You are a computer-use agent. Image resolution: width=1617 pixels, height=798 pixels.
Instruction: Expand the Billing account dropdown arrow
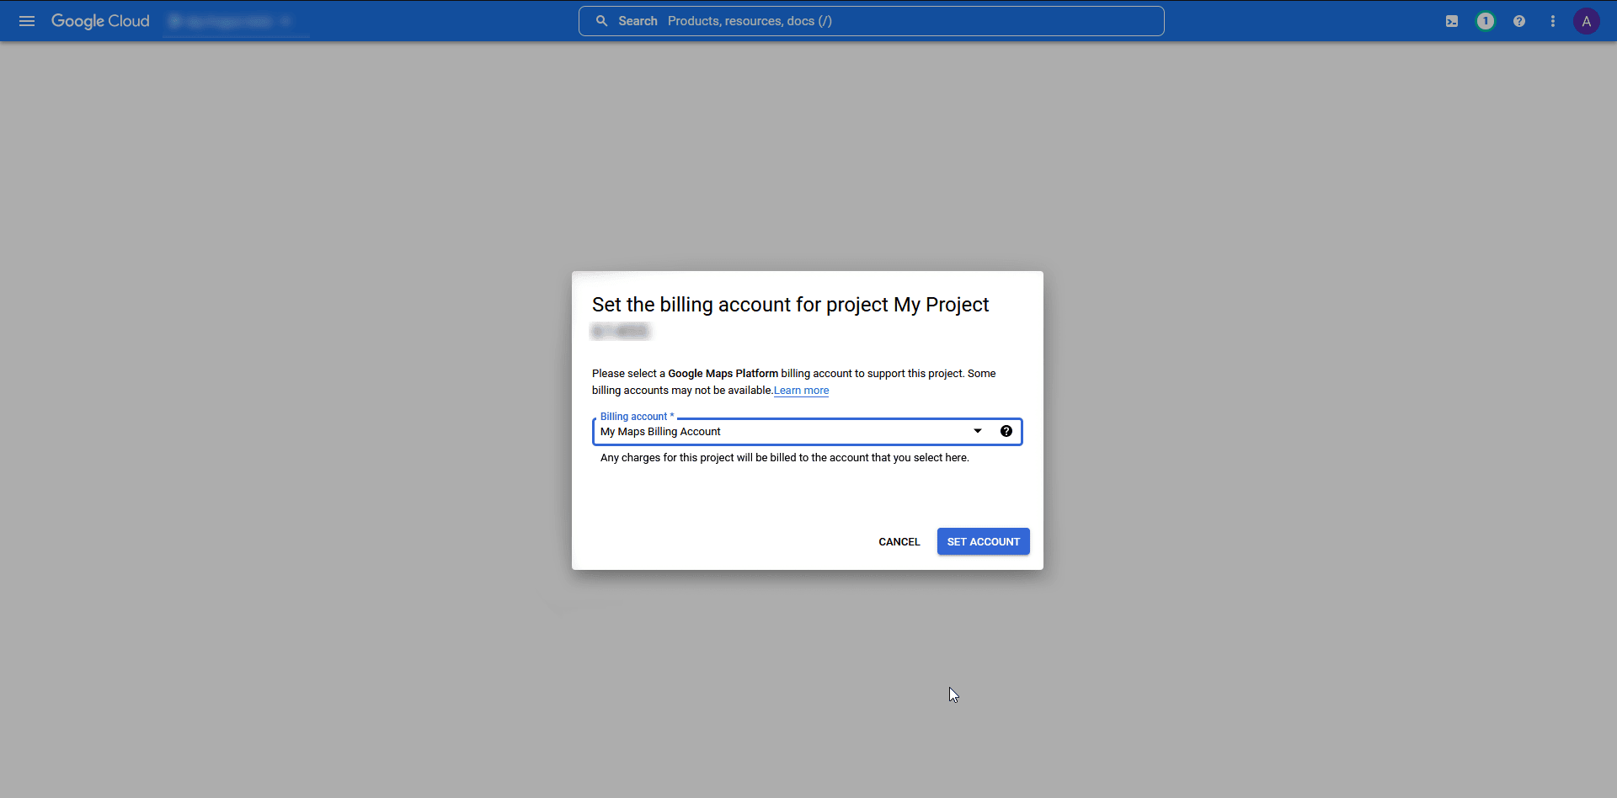point(977,431)
